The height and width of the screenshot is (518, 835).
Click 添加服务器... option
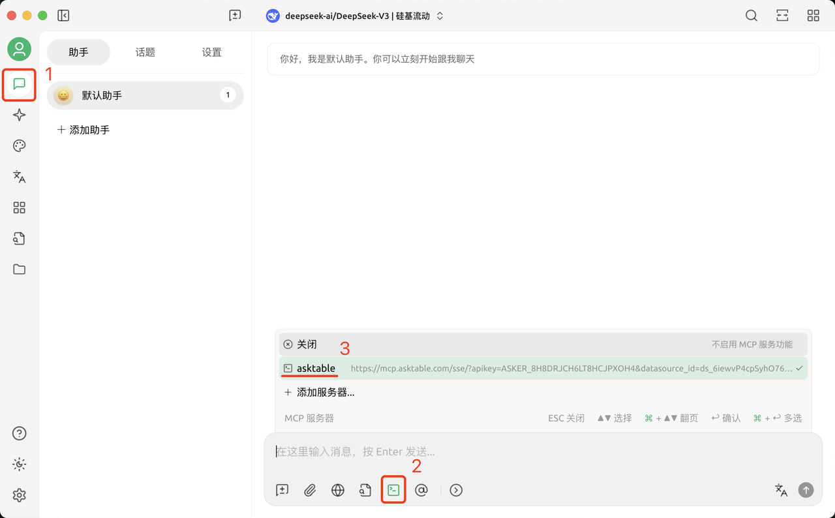319,393
